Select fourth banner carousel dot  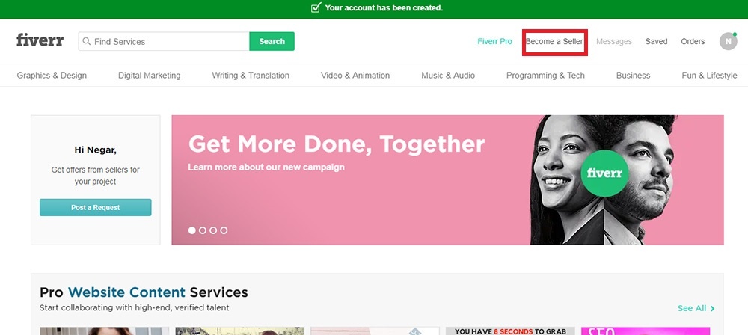tap(224, 230)
